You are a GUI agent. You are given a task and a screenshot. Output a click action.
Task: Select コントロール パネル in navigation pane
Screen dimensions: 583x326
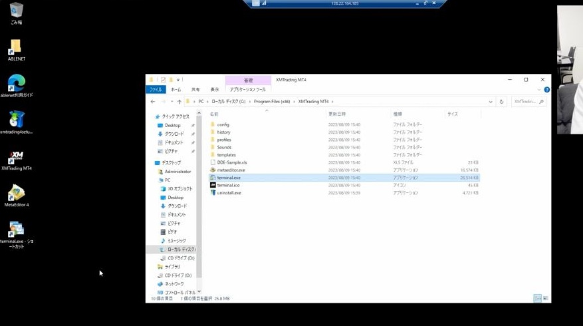pos(176,293)
